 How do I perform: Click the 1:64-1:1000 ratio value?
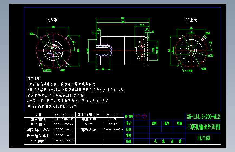(x=64, y=115)
